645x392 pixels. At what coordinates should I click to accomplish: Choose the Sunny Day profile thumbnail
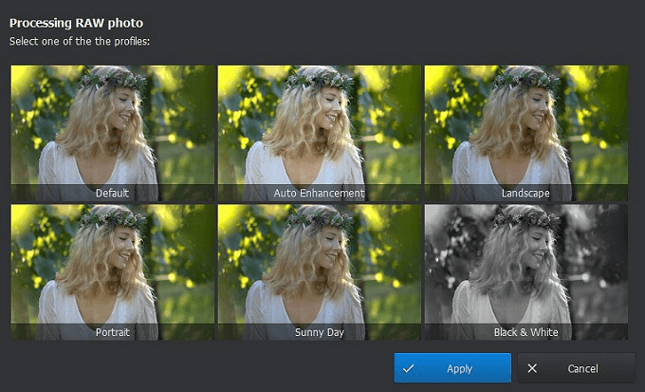click(x=320, y=272)
